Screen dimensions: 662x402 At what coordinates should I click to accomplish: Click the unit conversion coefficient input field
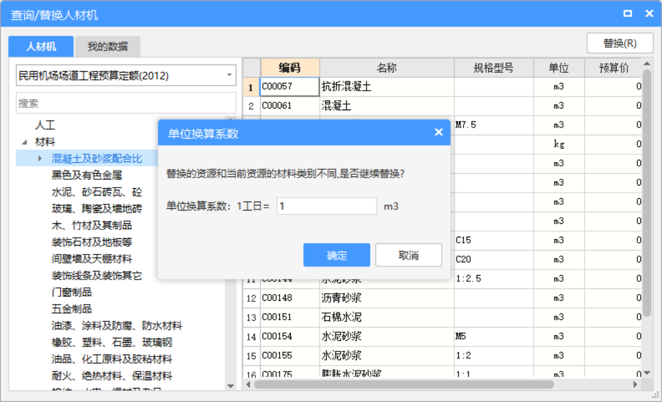coord(327,206)
